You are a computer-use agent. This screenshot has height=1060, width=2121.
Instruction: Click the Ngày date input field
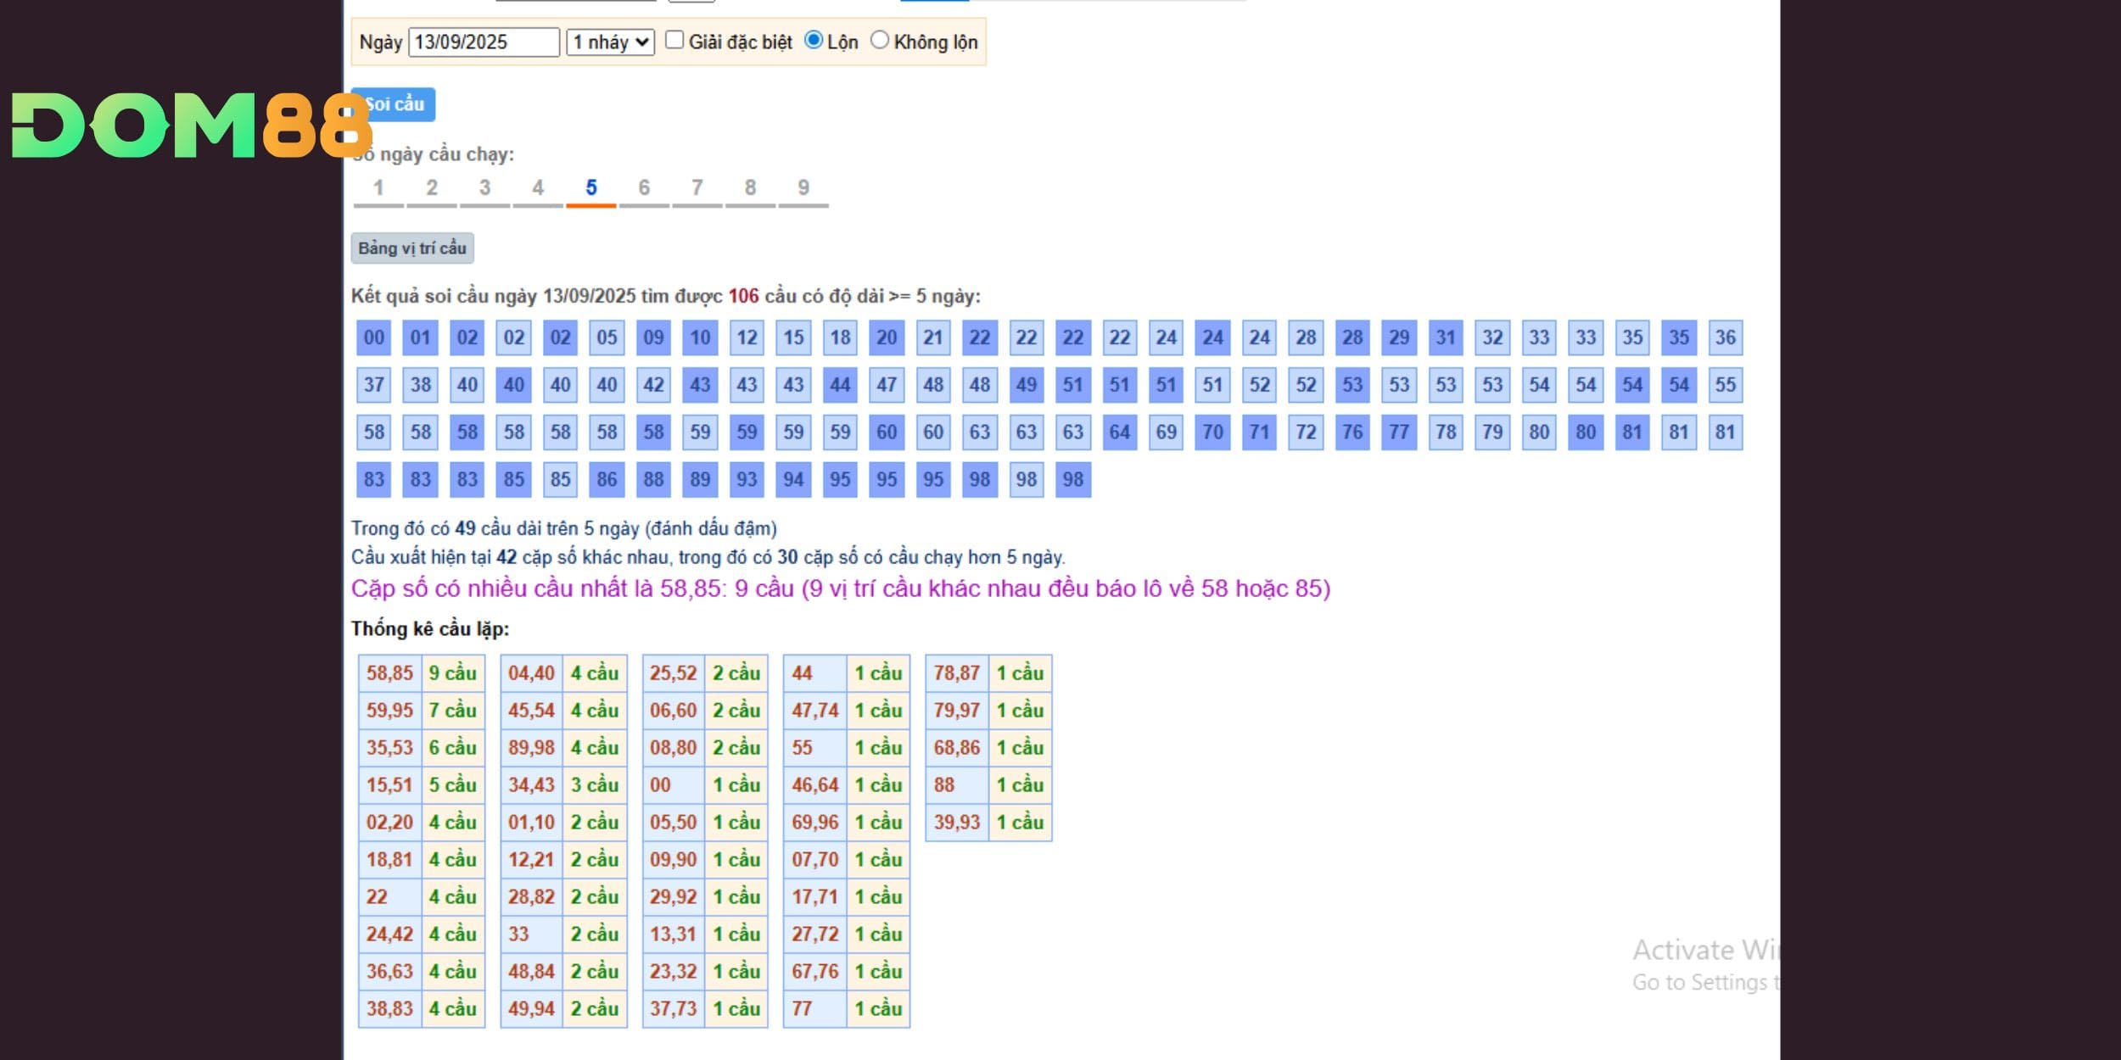coord(484,42)
